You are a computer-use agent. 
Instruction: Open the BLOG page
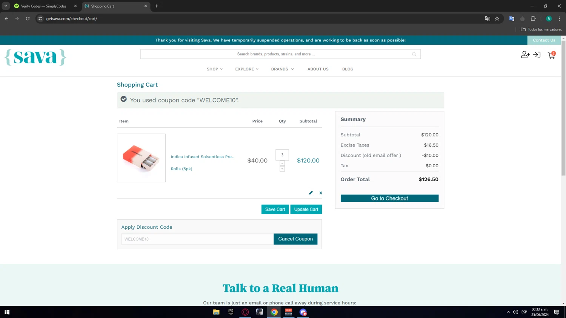pos(348,69)
